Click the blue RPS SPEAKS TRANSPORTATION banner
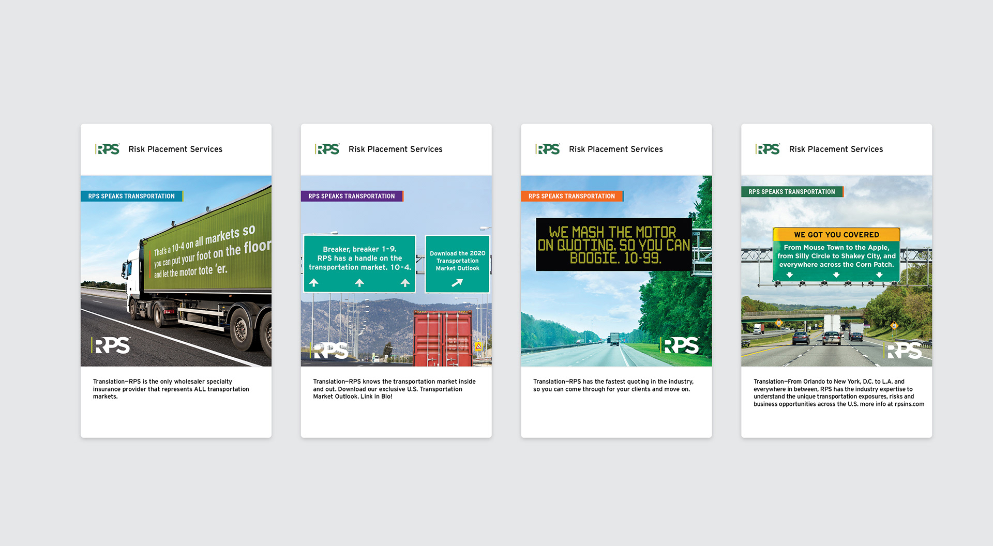 coord(132,196)
